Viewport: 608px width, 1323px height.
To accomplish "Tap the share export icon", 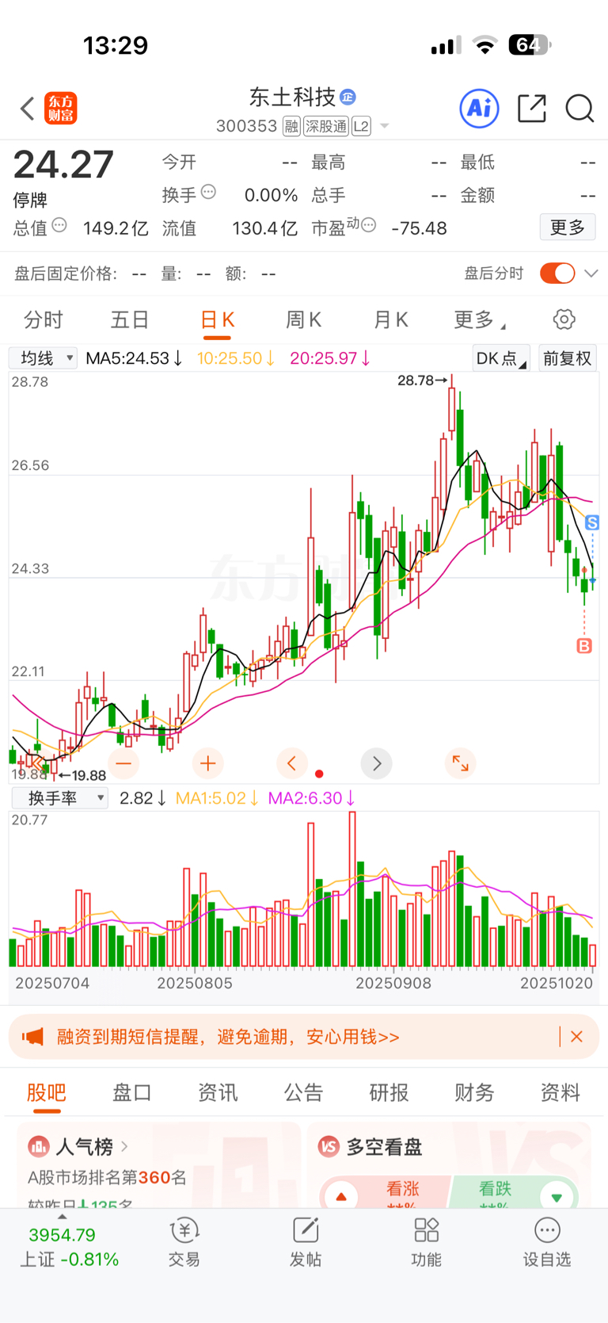I will click(x=532, y=108).
